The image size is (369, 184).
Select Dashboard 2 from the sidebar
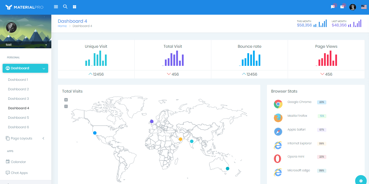click(18, 89)
